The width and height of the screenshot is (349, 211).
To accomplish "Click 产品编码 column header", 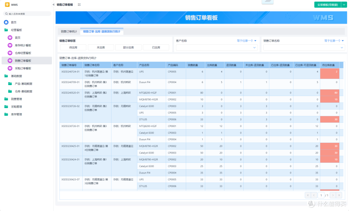I will pos(176,65).
